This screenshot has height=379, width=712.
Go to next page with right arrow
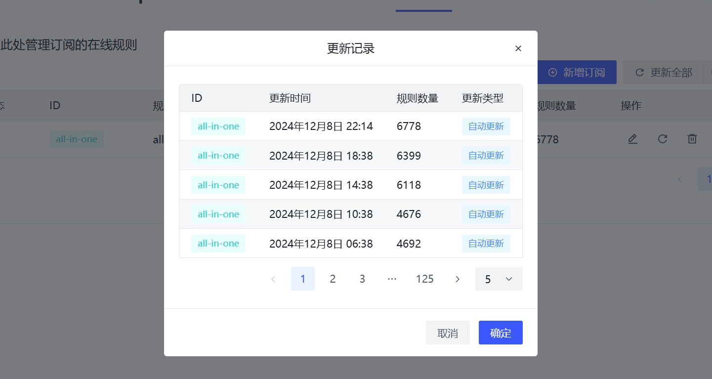coord(458,279)
